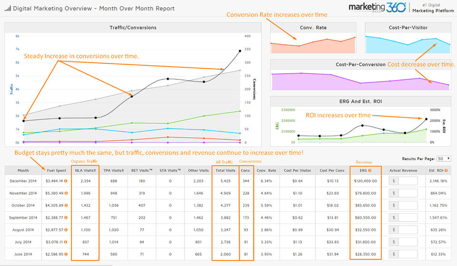Click info icon beside October 2014 fuel spent
The image size is (457, 266).
(66, 206)
